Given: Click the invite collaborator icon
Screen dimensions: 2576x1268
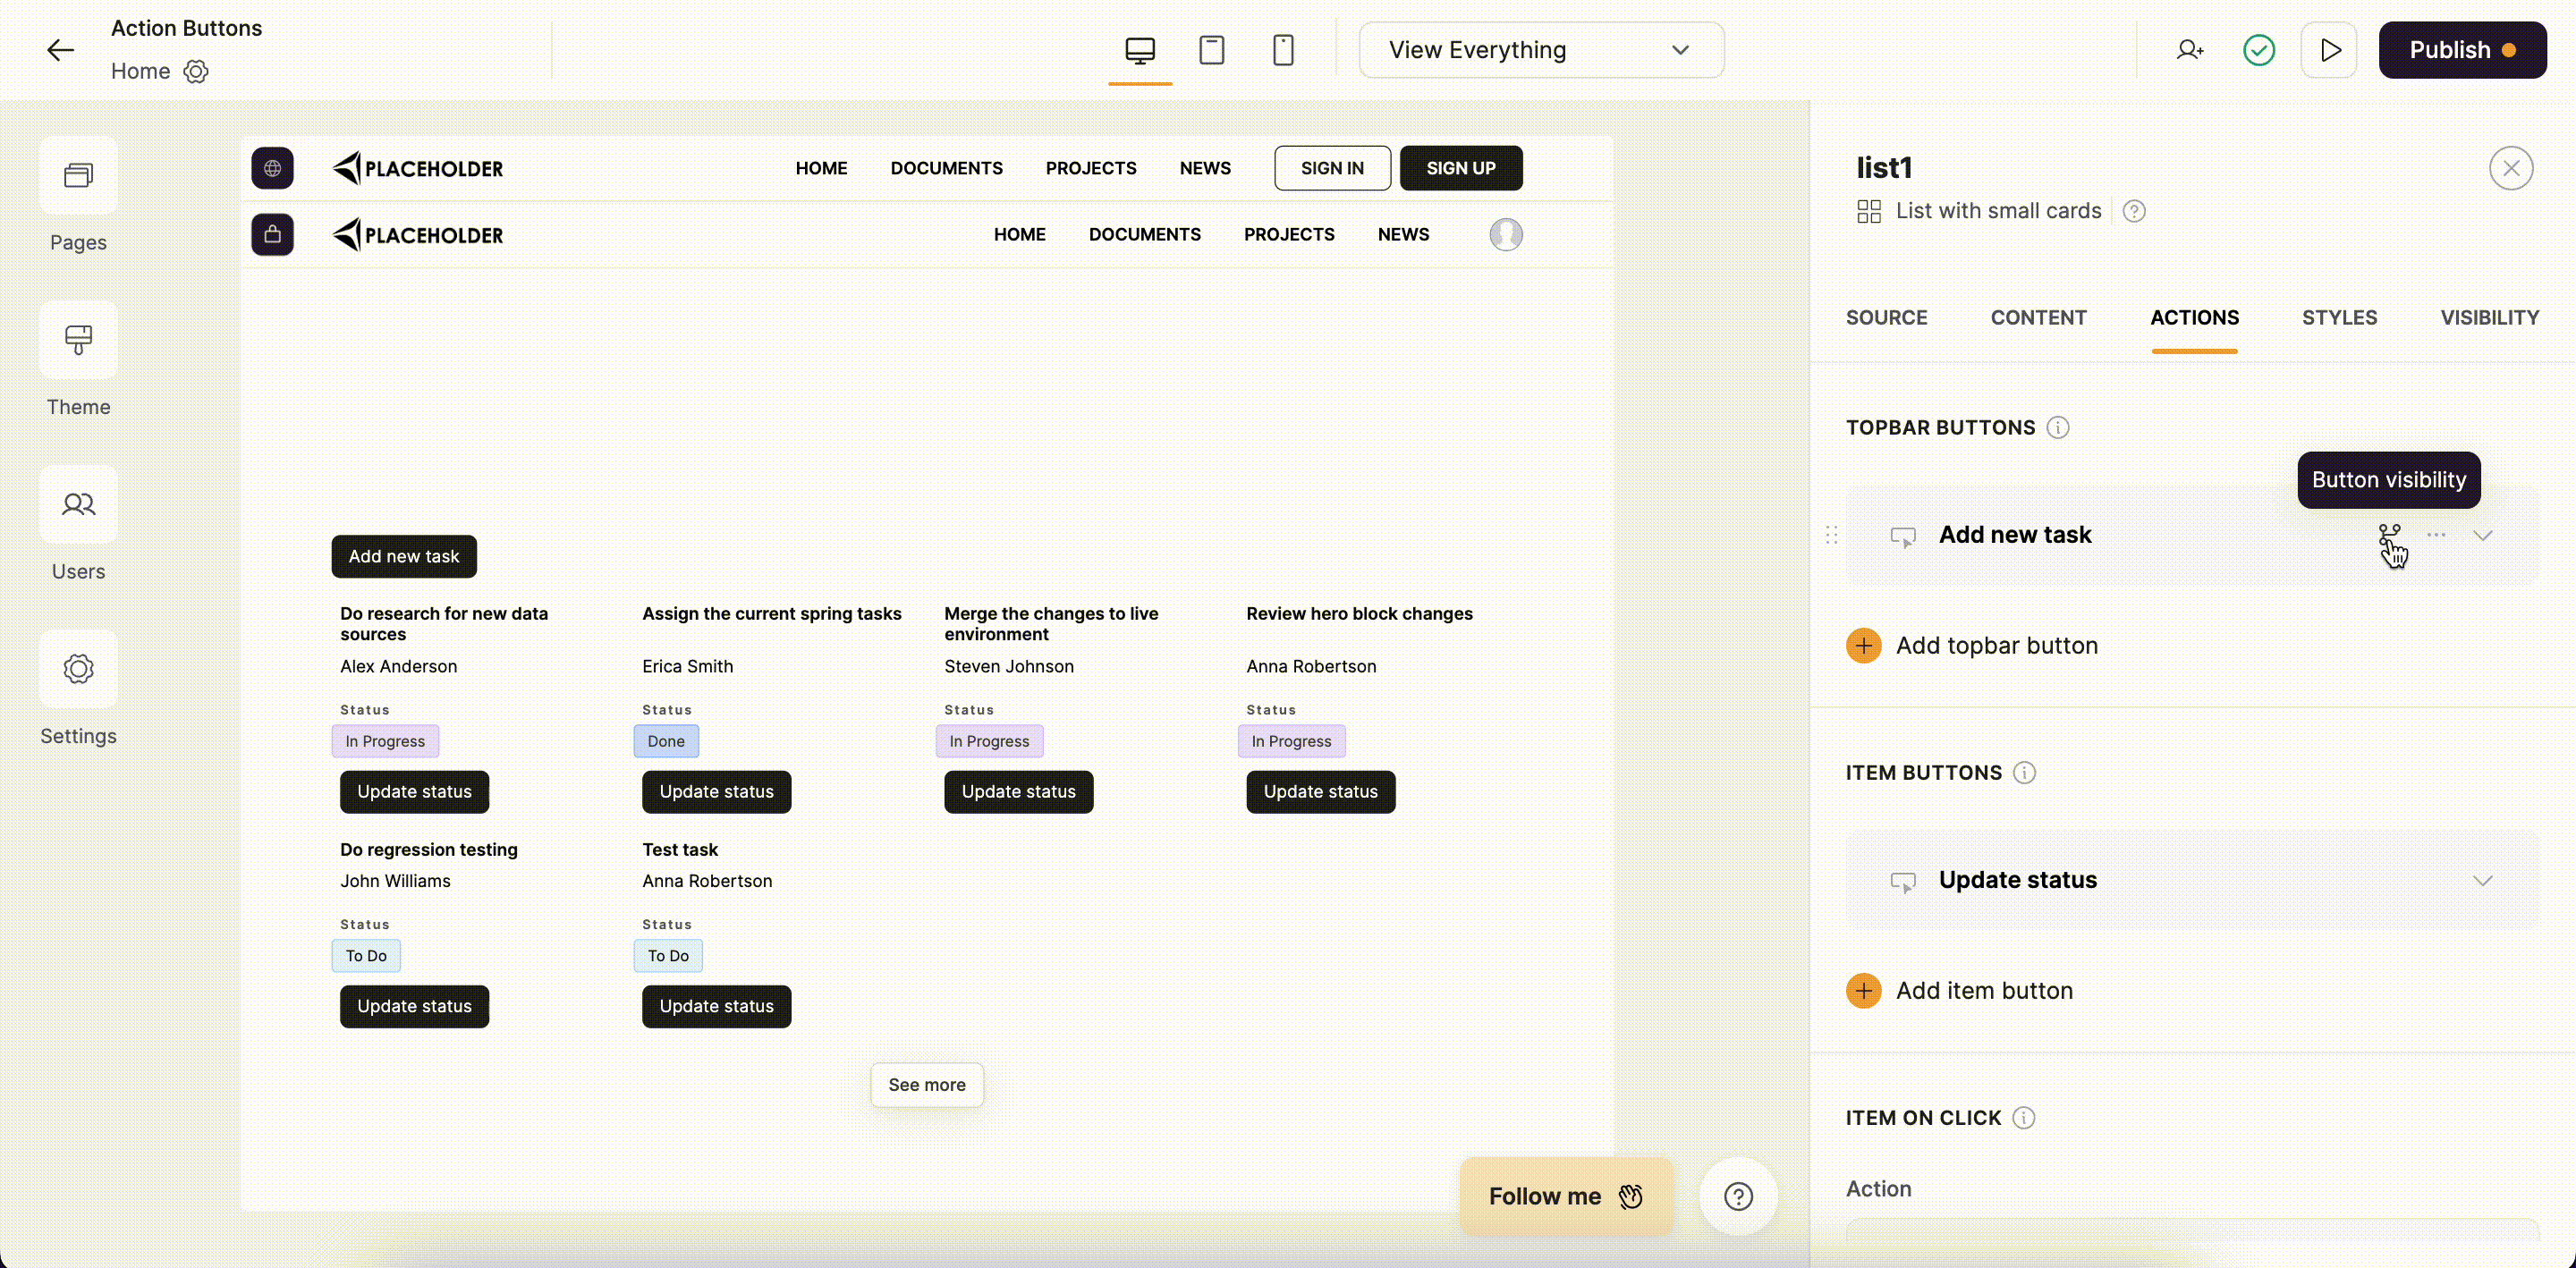Looking at the screenshot, I should pyautogui.click(x=2190, y=50).
